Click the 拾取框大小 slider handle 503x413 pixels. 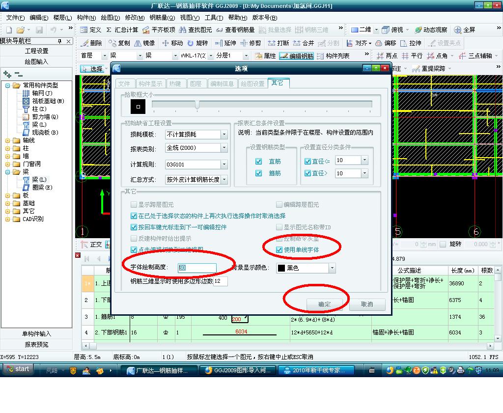(197, 105)
